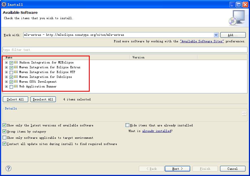Open the Available Software Sites link
The height and width of the screenshot is (176, 250).
pyautogui.click(x=202, y=41)
